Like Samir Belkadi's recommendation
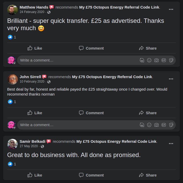 coord(35,175)
